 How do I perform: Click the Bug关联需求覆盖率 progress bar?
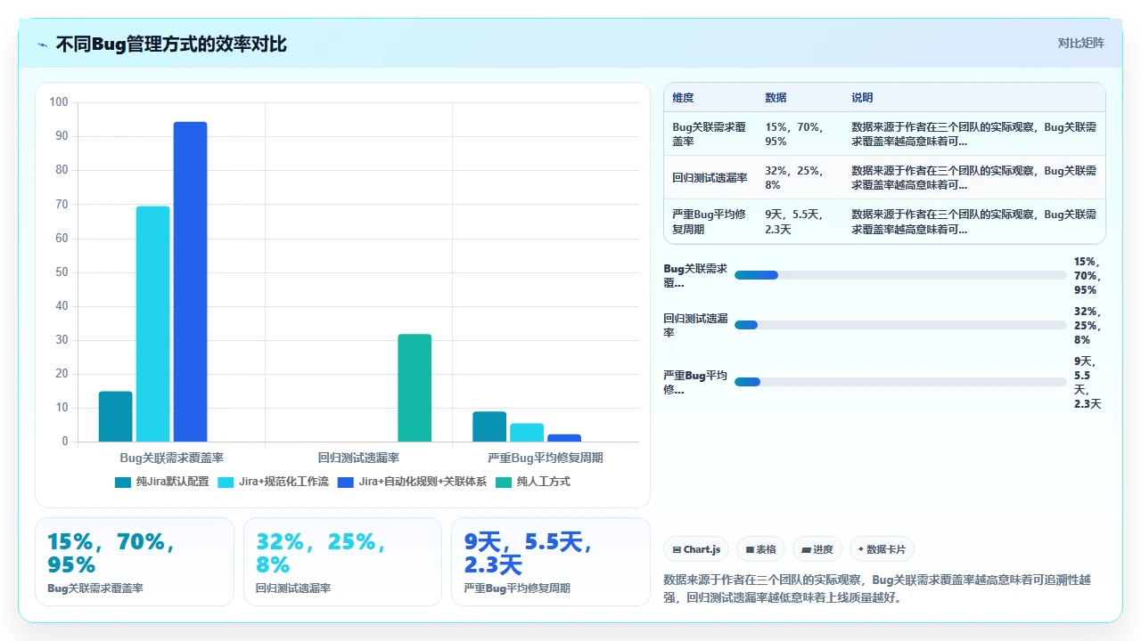point(900,275)
